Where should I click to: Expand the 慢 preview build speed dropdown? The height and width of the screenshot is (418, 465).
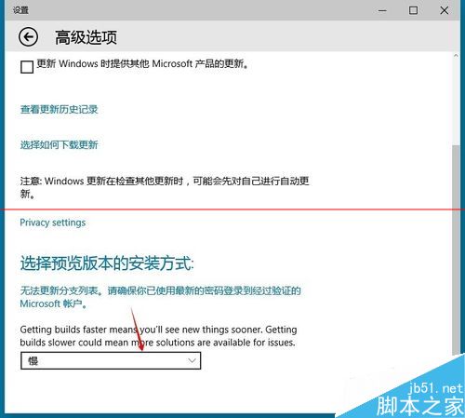click(111, 360)
